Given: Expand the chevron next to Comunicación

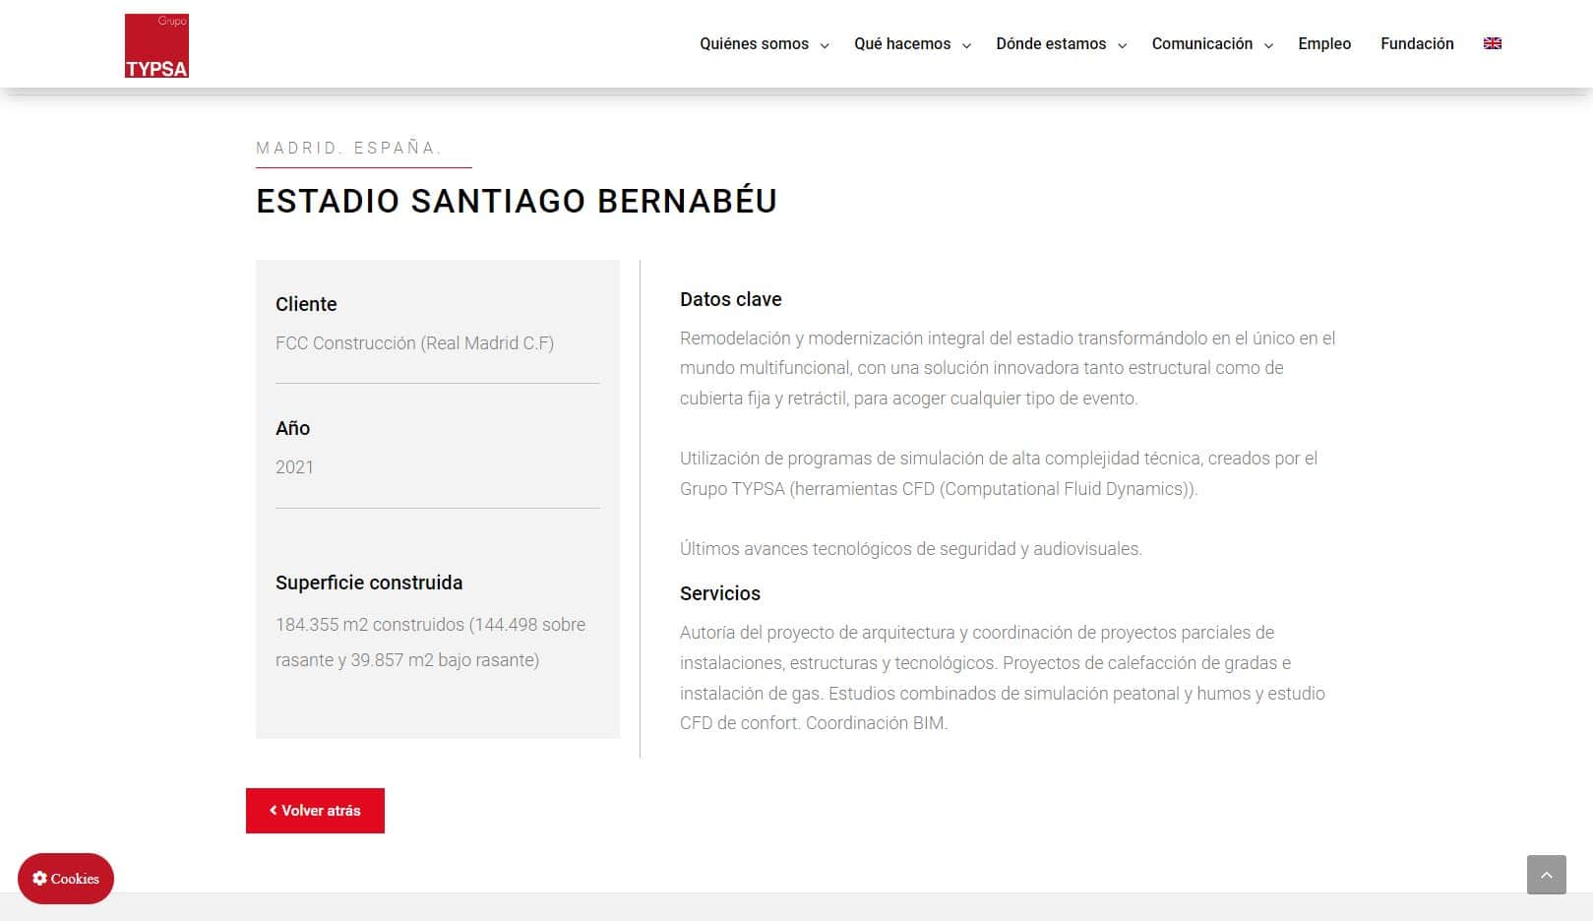Looking at the screenshot, I should (x=1268, y=45).
